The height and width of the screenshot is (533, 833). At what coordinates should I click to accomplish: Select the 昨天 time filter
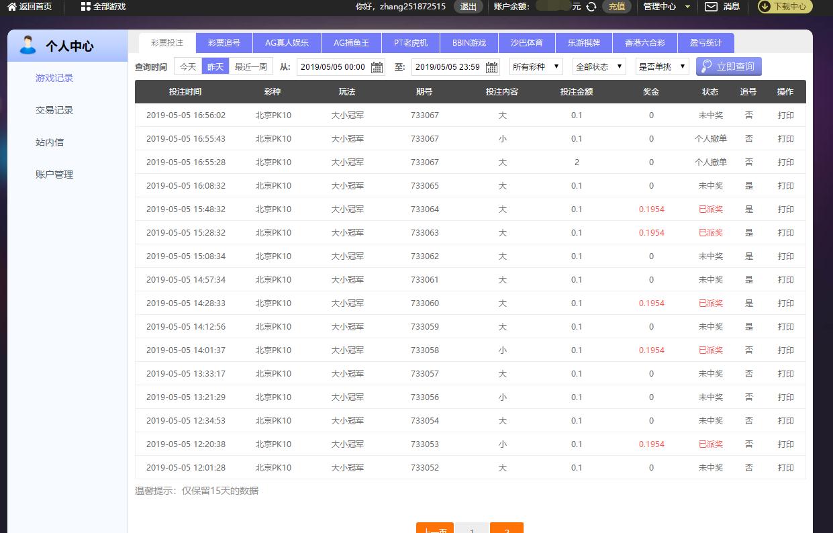click(x=215, y=66)
